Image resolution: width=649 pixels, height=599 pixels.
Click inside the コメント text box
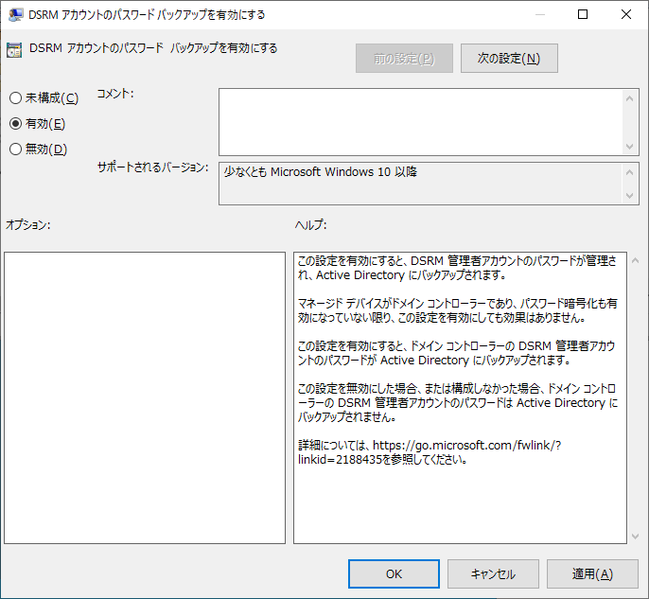pyautogui.click(x=420, y=121)
